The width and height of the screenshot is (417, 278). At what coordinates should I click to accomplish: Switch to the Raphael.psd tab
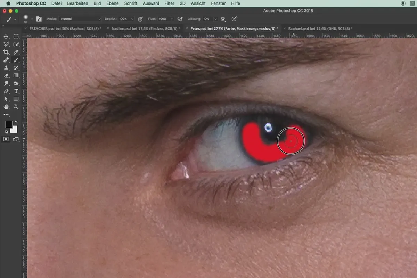tap(320, 28)
